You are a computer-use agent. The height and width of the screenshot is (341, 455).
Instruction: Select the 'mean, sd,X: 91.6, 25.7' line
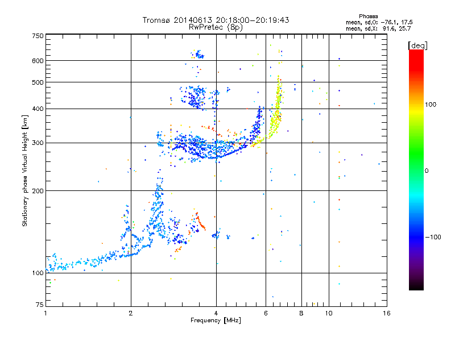(378, 28)
